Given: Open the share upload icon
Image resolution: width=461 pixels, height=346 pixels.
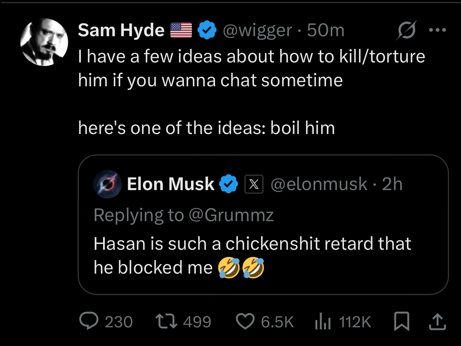Looking at the screenshot, I should point(438,322).
